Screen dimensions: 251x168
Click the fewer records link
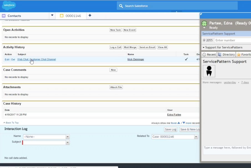tap(174, 123)
